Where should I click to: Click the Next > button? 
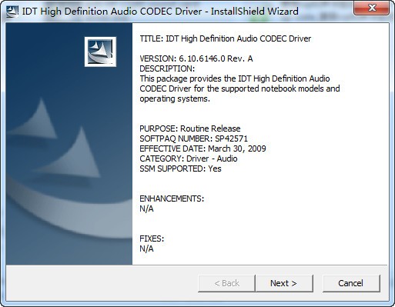284,283
